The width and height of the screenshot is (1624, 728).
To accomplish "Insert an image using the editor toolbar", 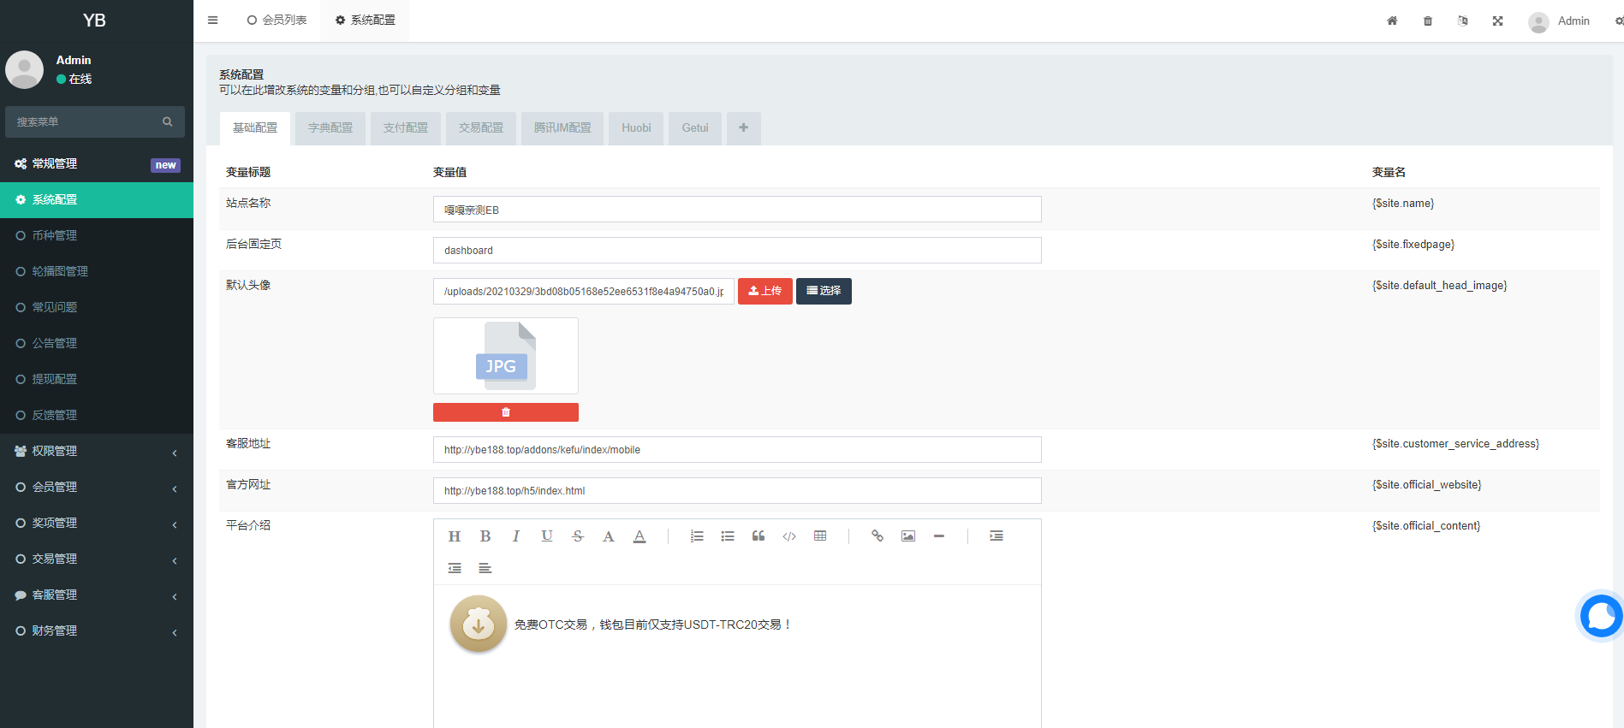I will [x=907, y=536].
